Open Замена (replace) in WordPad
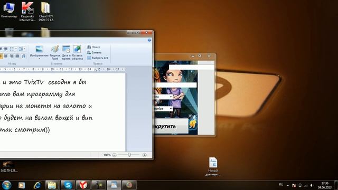The height and width of the screenshot is (190, 338). pos(94,52)
